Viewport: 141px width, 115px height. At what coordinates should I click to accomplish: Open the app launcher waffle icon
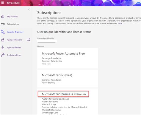[x=2, y=3]
